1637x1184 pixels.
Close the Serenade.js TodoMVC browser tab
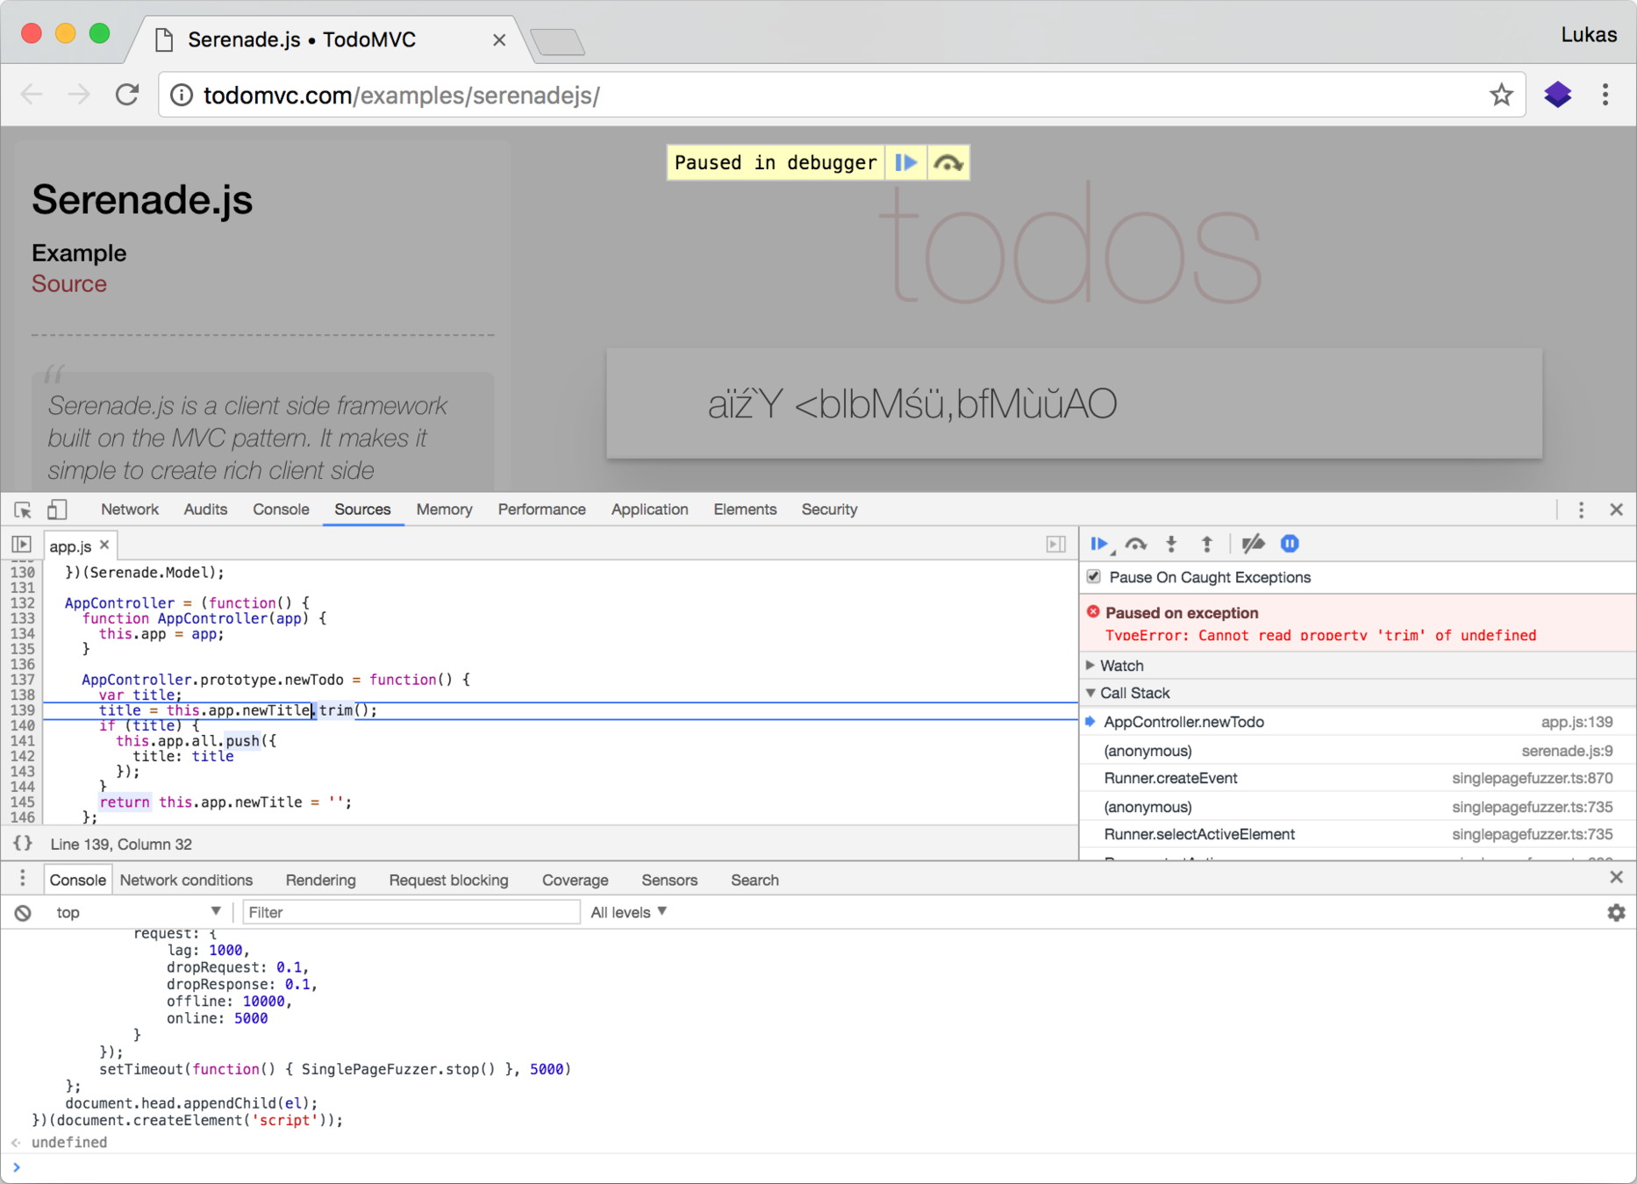point(498,39)
